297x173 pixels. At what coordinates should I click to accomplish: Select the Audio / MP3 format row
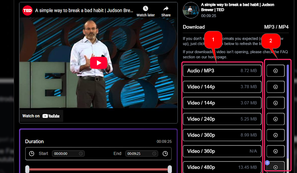(x=222, y=71)
